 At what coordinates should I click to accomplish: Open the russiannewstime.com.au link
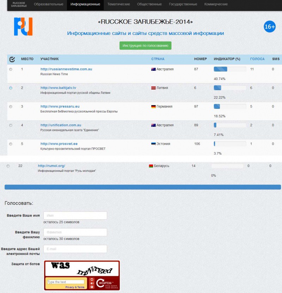66,69
